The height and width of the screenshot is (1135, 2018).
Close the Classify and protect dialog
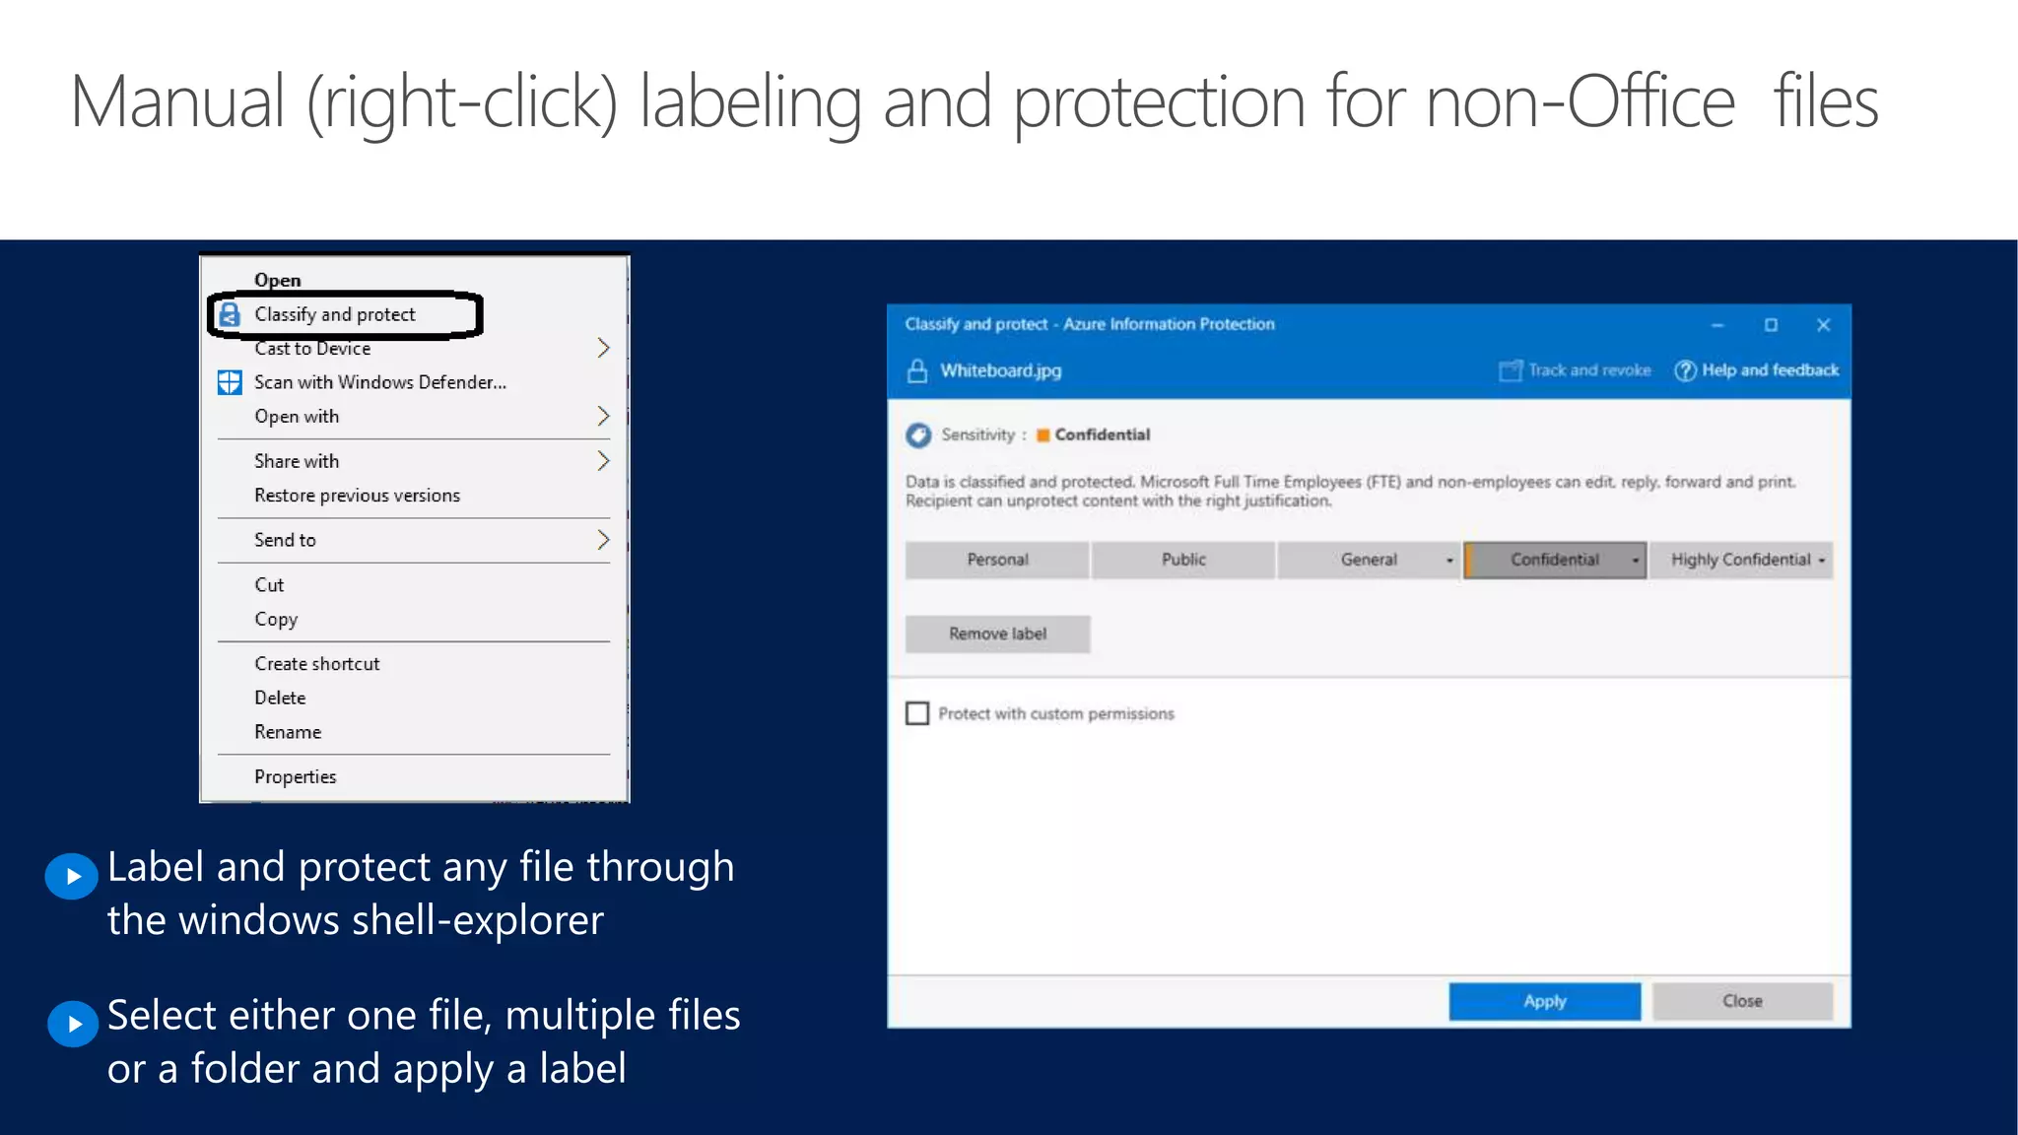[1823, 325]
